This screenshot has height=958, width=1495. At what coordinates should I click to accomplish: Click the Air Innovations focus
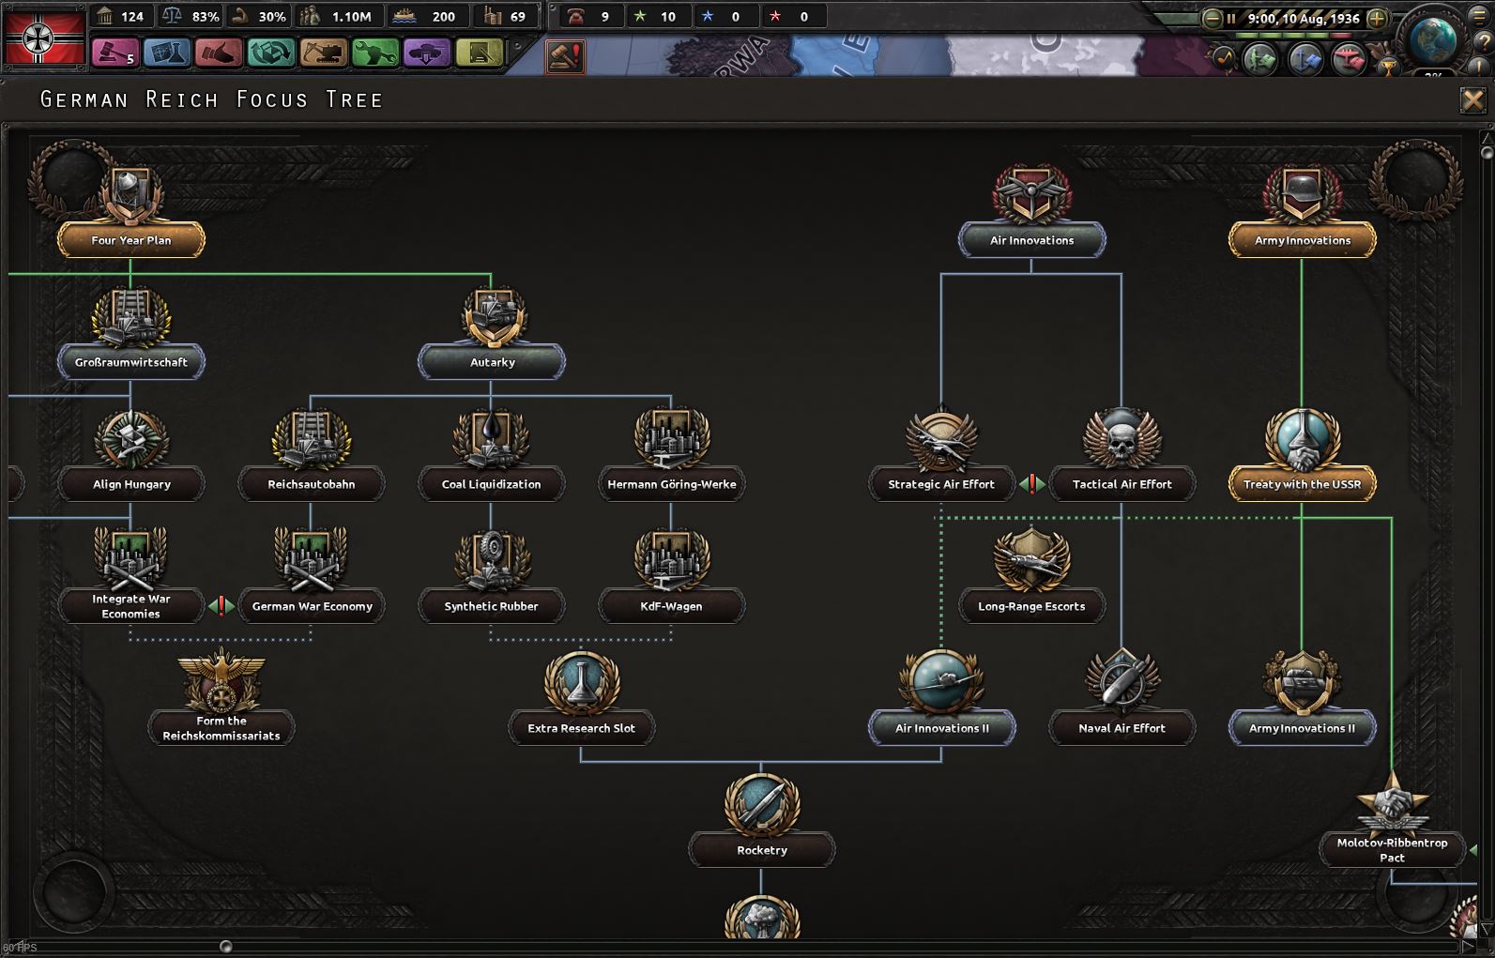[x=1031, y=240]
